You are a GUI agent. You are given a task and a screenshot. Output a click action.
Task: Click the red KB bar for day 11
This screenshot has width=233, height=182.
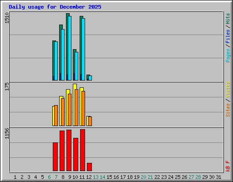82,150
